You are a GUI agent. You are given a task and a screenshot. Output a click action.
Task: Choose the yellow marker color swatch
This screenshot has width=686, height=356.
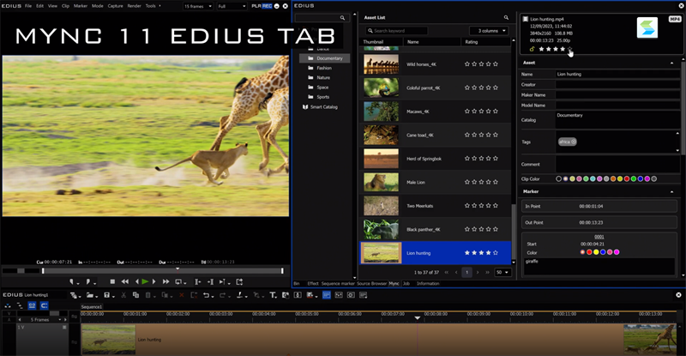[x=596, y=252]
